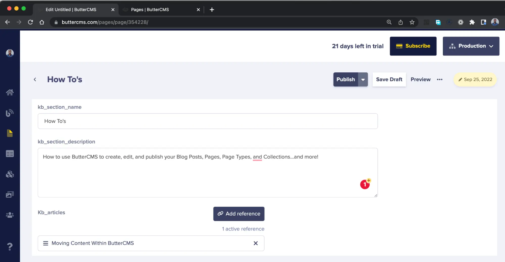Open the Help question mark icon
The width and height of the screenshot is (505, 262).
(10, 246)
